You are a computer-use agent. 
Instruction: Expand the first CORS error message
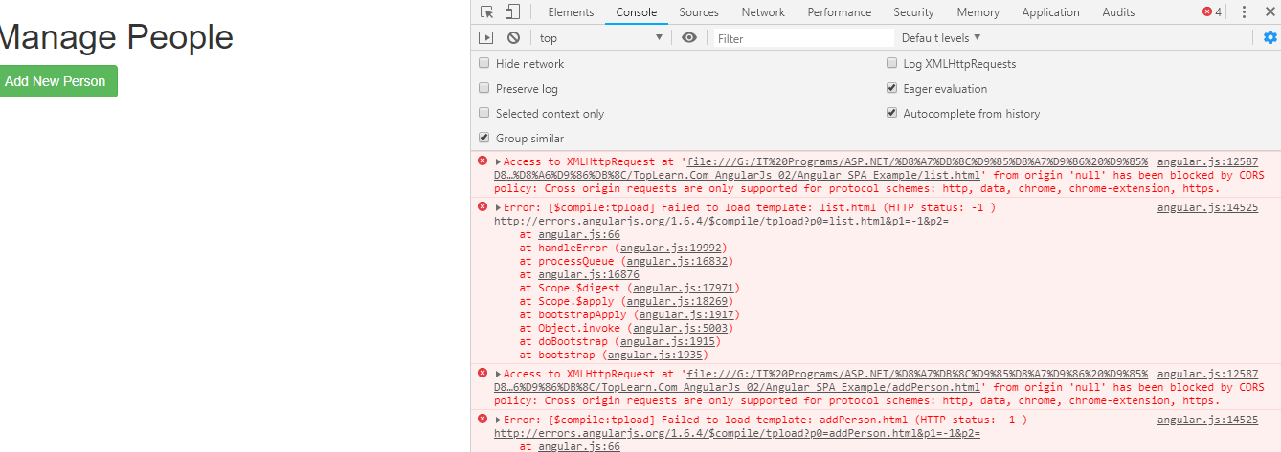tap(498, 162)
